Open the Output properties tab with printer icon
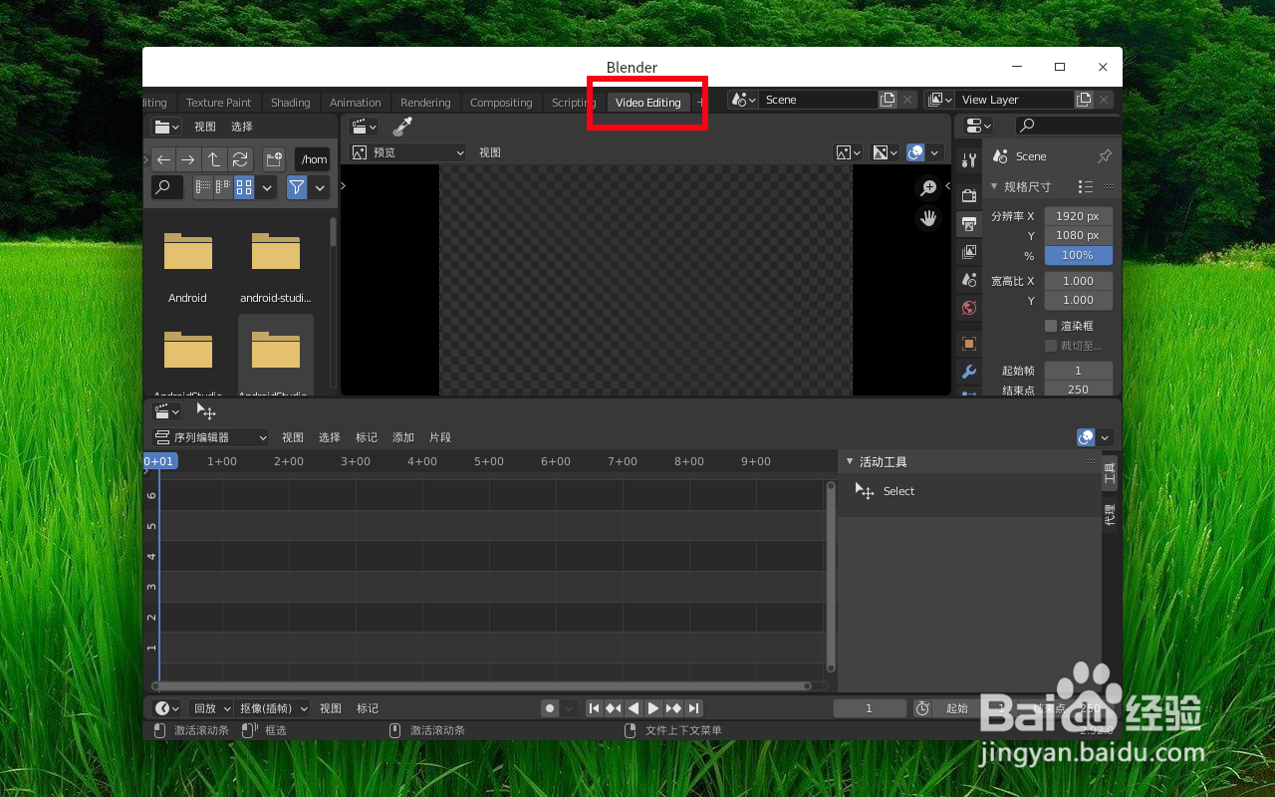The height and width of the screenshot is (797, 1275). click(x=969, y=224)
